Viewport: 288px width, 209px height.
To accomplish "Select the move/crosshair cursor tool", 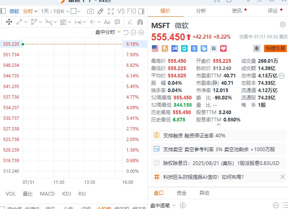I will 9,22.
